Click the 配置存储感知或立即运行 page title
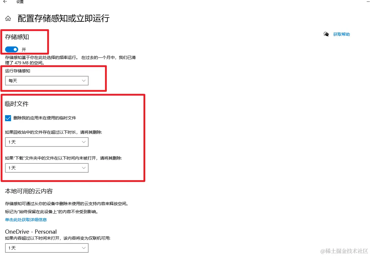Image resolution: width=370 pixels, height=256 pixels. [x=64, y=18]
